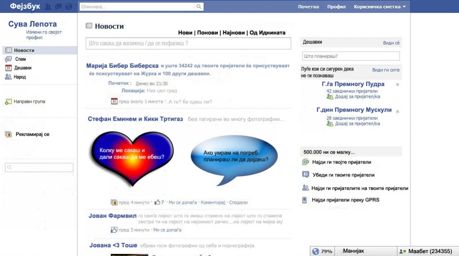Click the thumbs-up like icon with 7
Image resolution: width=459 pixels, height=256 pixels.
[157, 202]
